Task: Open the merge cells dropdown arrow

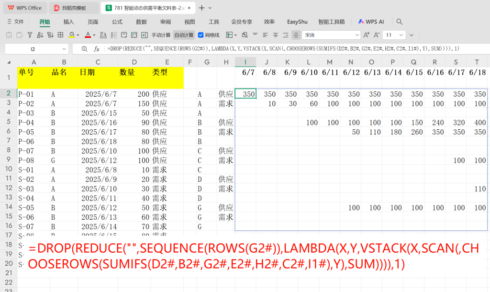Action: pos(235,35)
